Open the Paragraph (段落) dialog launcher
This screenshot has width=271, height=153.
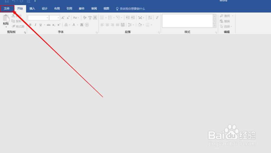[x=159, y=33]
